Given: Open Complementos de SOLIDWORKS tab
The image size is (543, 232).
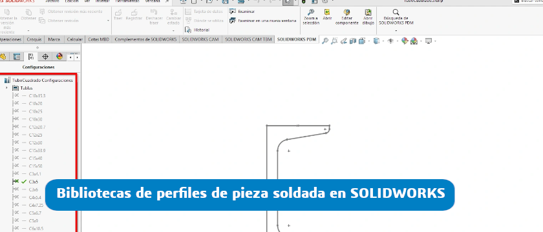Looking at the screenshot, I should click(x=145, y=39).
